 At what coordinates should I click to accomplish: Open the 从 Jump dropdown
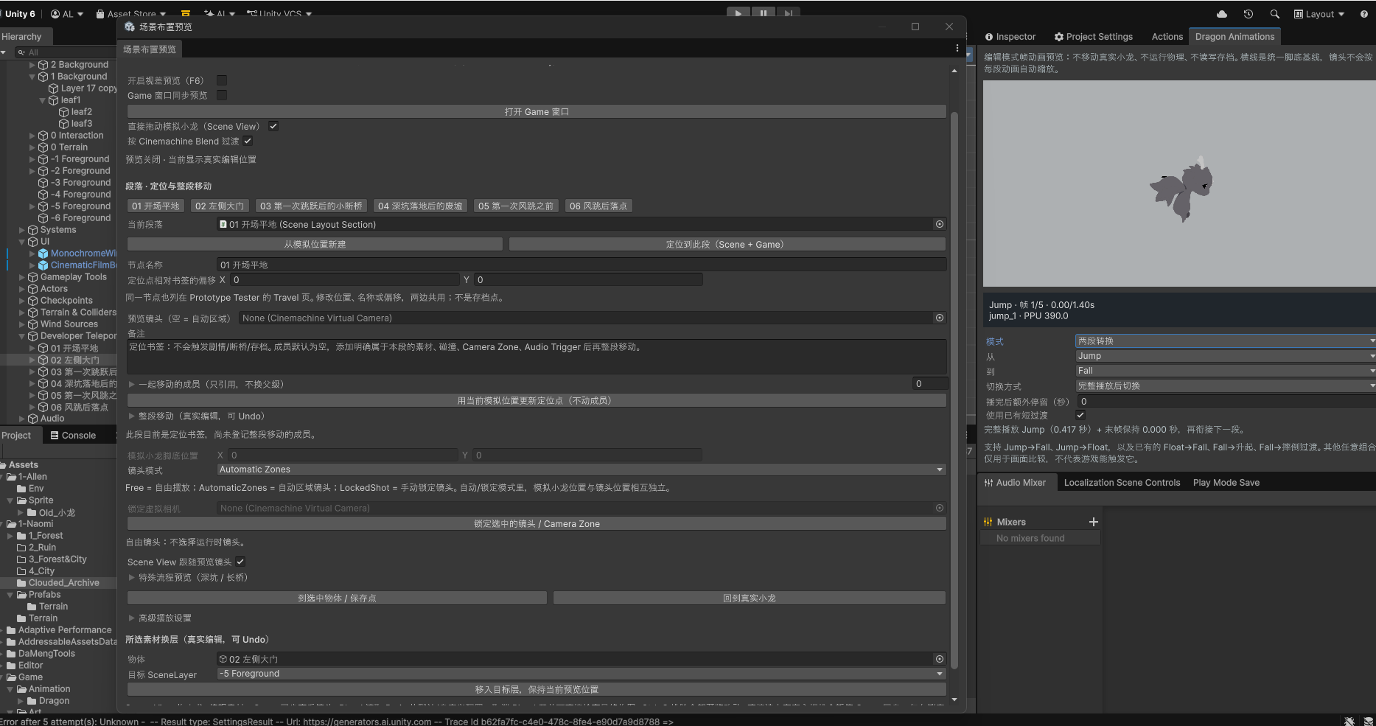click(1225, 356)
